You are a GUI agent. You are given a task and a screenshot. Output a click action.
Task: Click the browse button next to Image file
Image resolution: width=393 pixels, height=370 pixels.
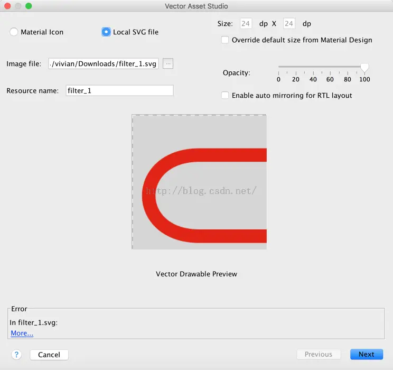[167, 64]
